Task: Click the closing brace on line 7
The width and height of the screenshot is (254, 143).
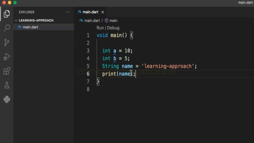Action: (98, 81)
